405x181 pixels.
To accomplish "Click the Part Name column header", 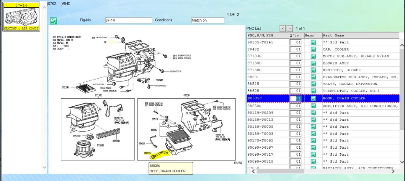I will (360, 35).
